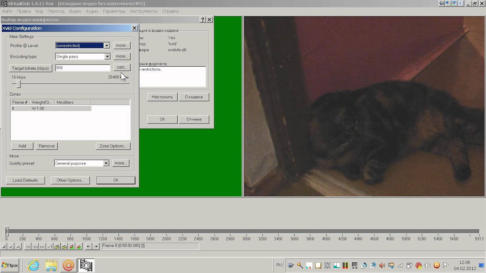
Task: Scan to next scene change
Action: click(79, 246)
